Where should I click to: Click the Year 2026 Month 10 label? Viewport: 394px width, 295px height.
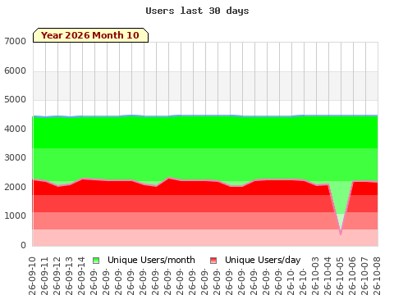click(90, 35)
